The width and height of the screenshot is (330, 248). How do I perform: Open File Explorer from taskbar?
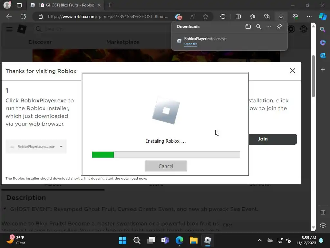coord(193,240)
